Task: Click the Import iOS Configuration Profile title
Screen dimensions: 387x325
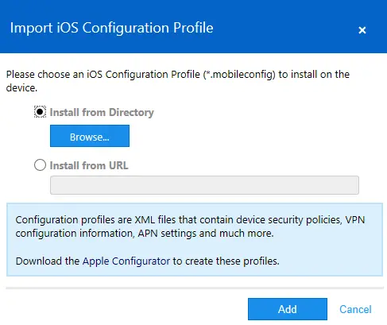Action: (x=111, y=28)
